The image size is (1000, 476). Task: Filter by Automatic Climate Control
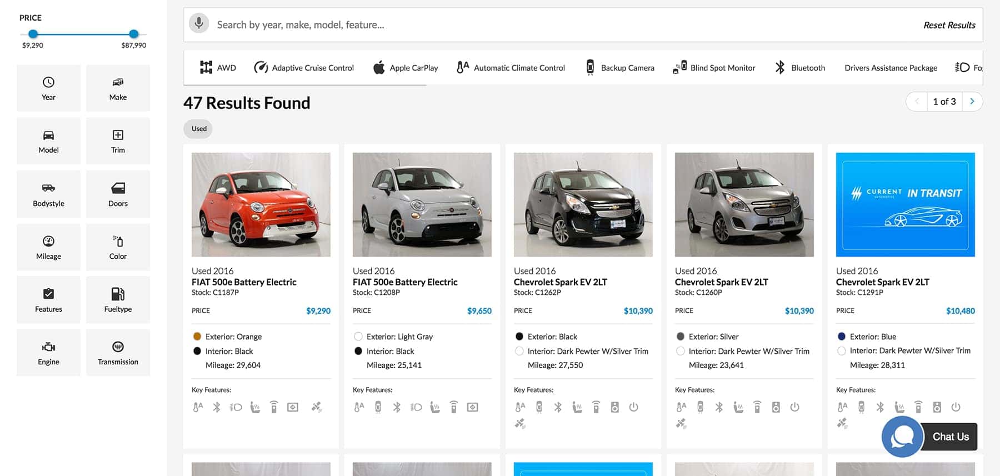click(x=511, y=68)
